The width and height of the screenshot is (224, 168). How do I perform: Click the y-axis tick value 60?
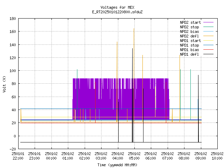point(14,97)
